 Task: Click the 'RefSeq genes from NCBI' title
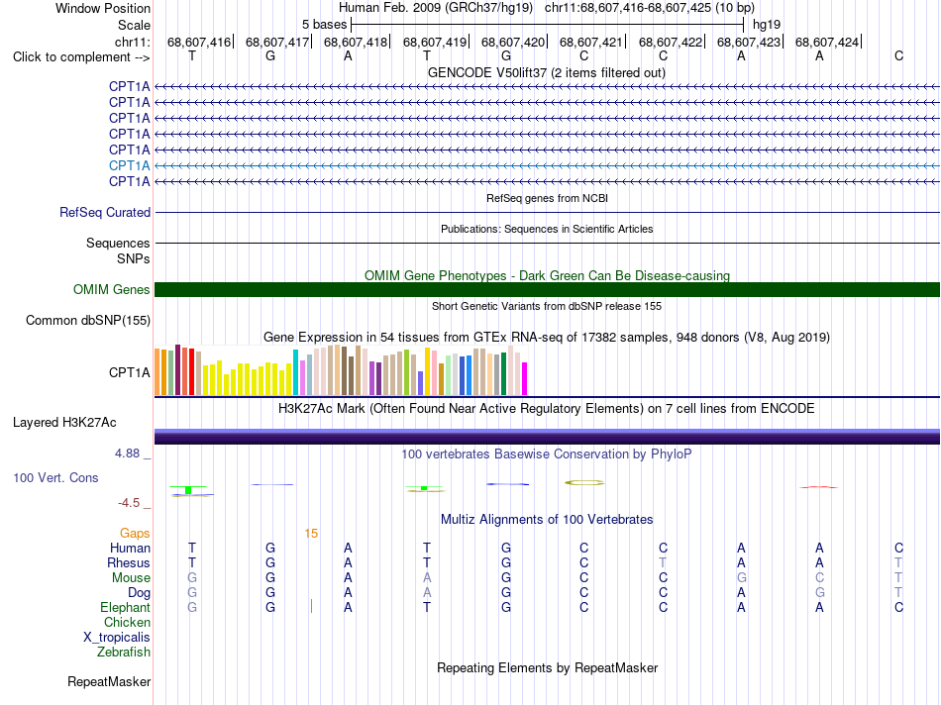(547, 198)
